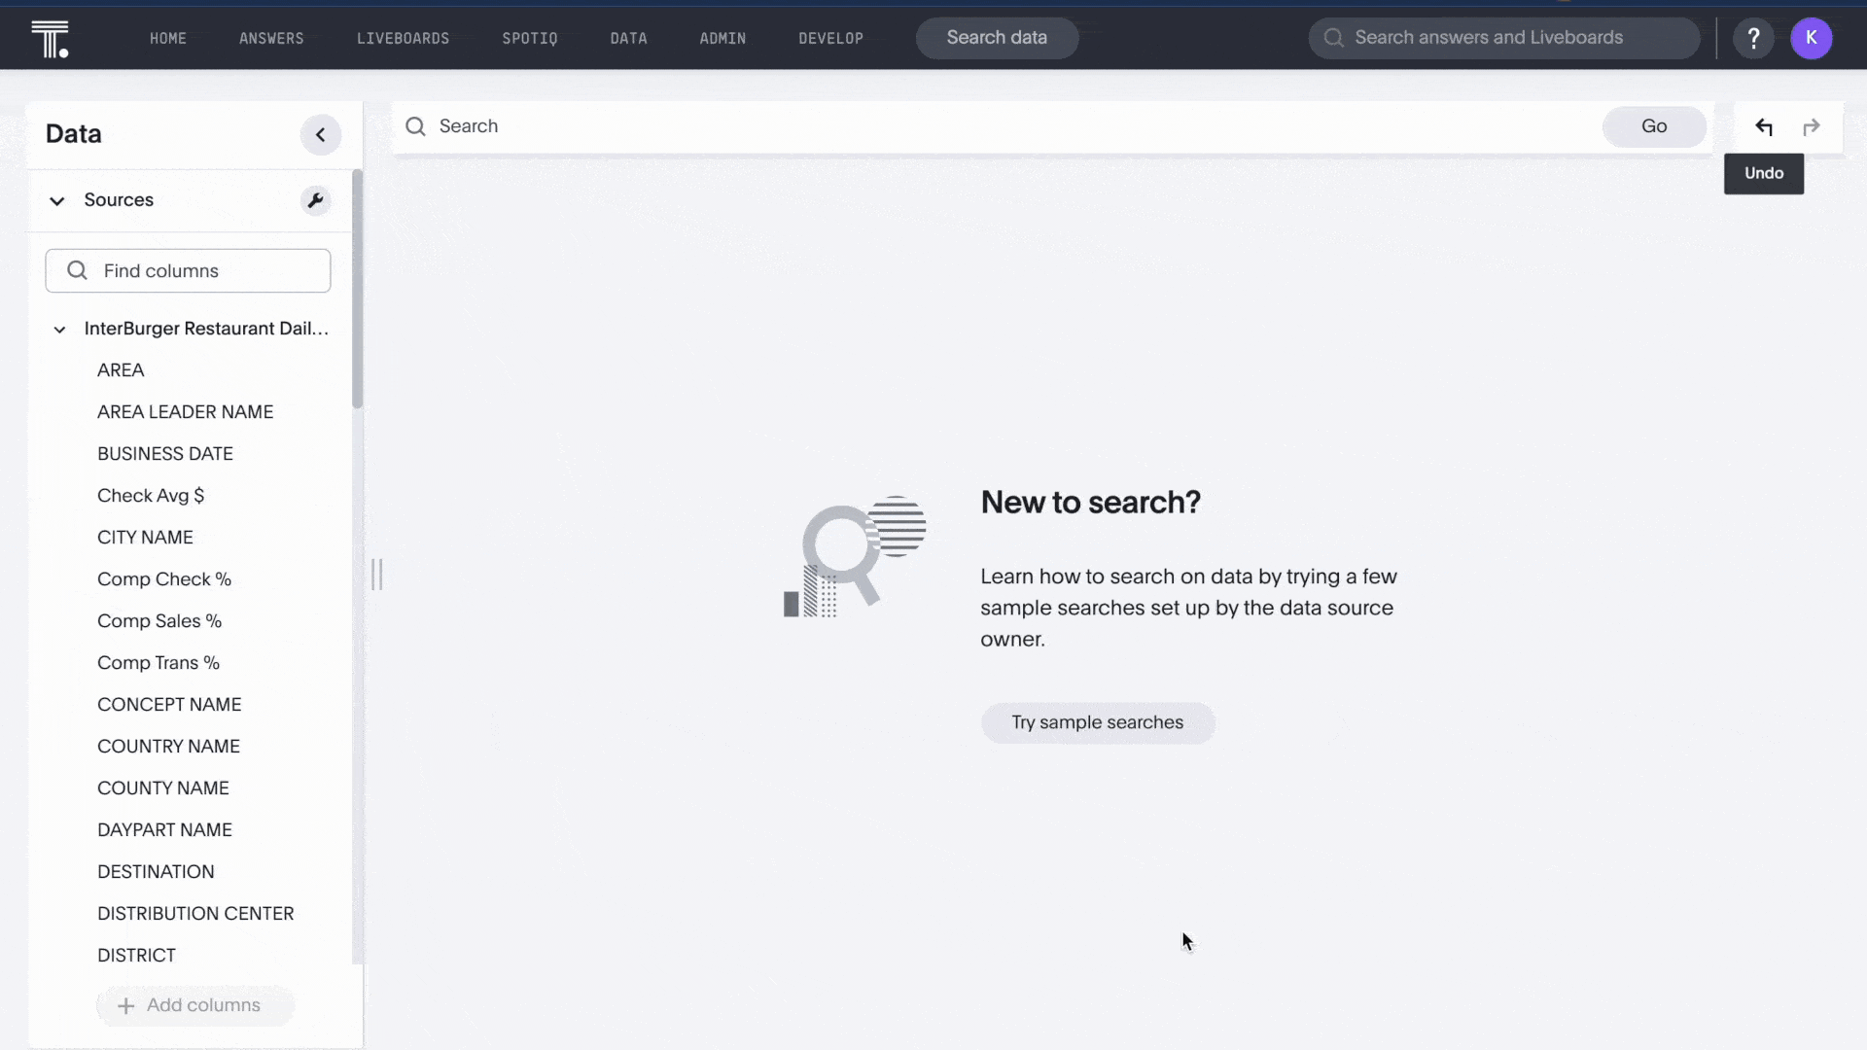Select the DISTRICT column
The image size is (1867, 1050).
tap(136, 956)
